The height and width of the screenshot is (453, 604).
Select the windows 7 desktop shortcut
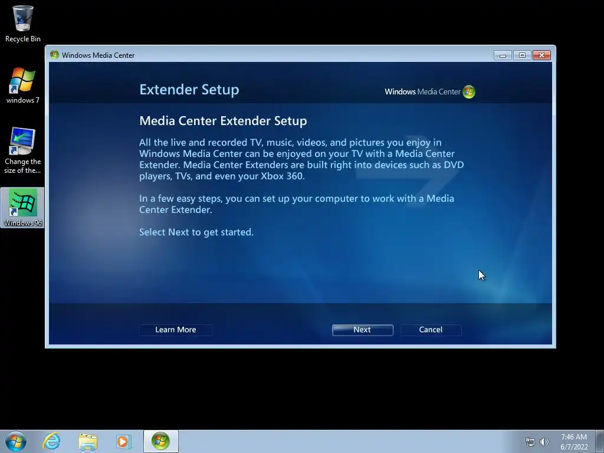[23, 86]
